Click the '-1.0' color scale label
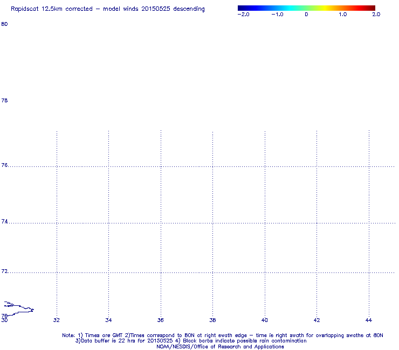This screenshot has width=399, height=350. tap(277, 15)
